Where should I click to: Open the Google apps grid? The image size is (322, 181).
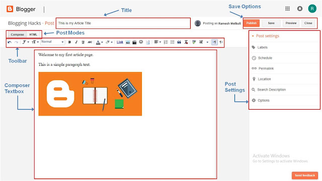[287, 9]
